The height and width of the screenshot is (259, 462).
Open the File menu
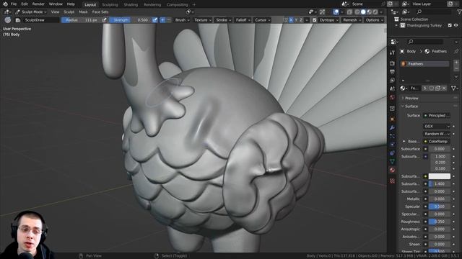(14, 4)
